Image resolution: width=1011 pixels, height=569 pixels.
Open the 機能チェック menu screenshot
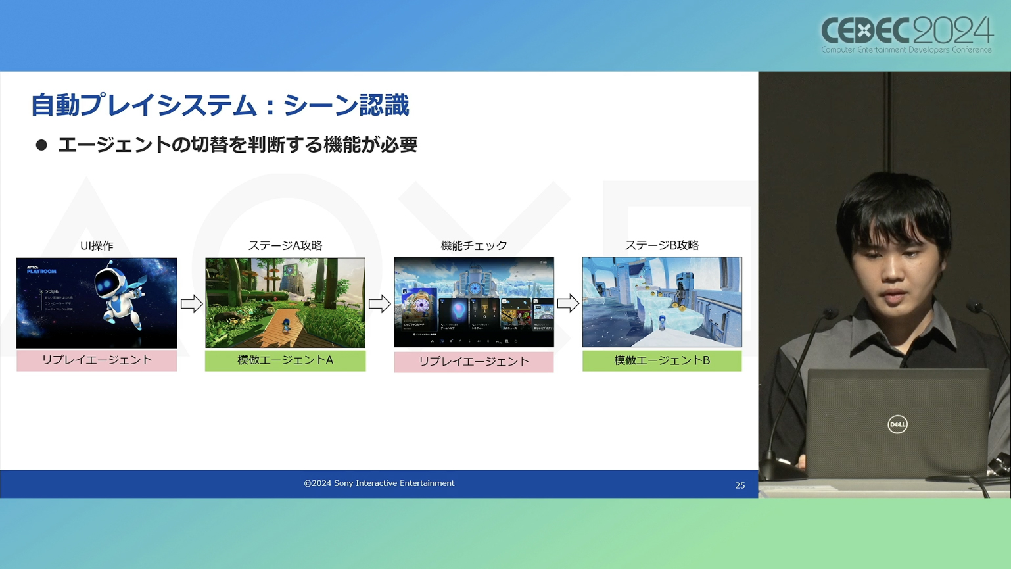473,302
